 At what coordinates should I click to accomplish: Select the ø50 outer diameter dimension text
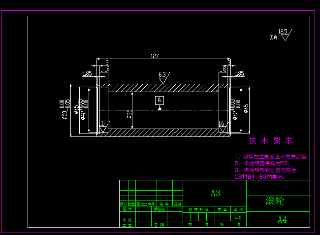65,109
